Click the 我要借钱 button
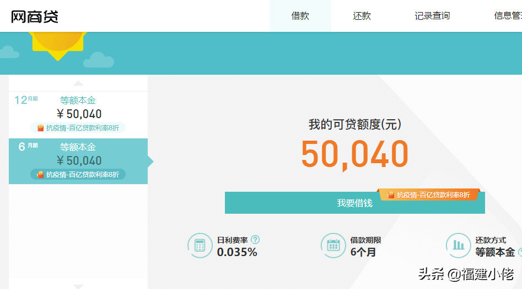The image size is (522, 289). pos(355,203)
